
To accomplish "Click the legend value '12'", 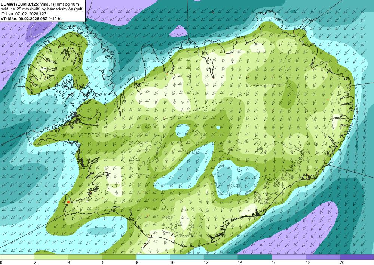I will click(x=206, y=262).
